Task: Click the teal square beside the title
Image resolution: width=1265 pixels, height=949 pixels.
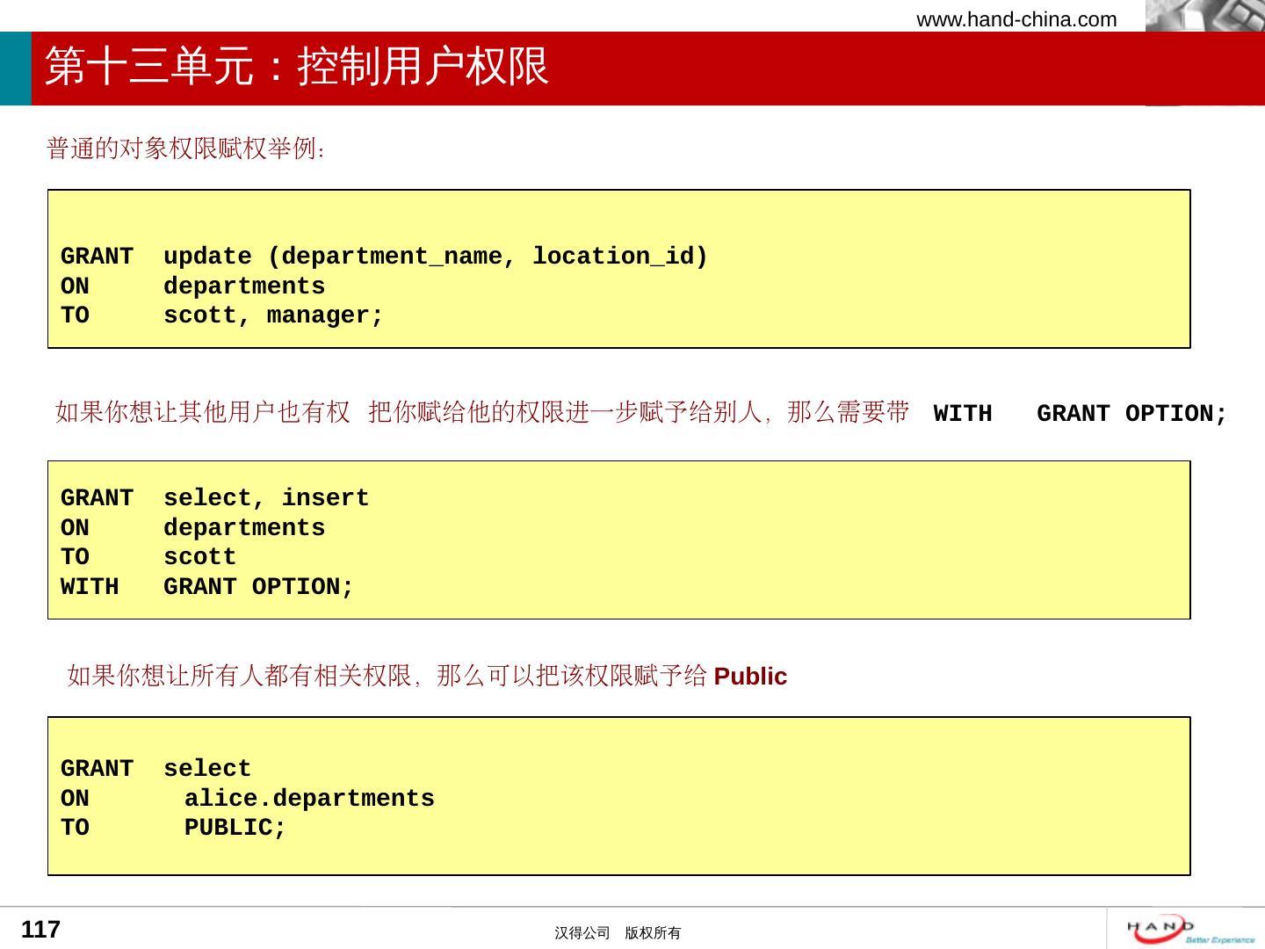Action: click(x=15, y=69)
